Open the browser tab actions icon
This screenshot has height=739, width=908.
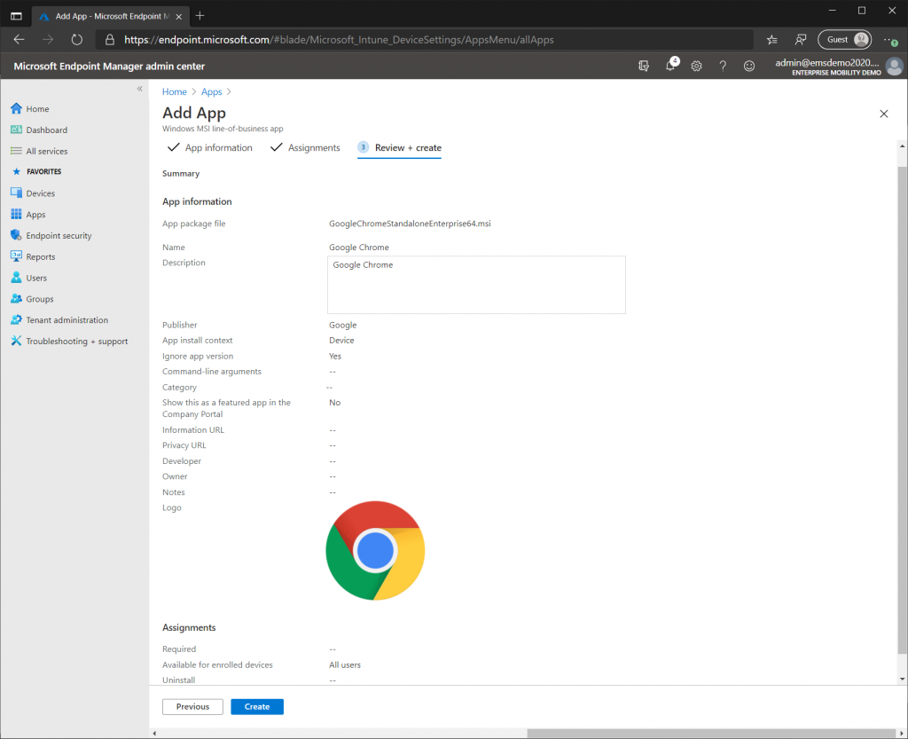(x=16, y=16)
